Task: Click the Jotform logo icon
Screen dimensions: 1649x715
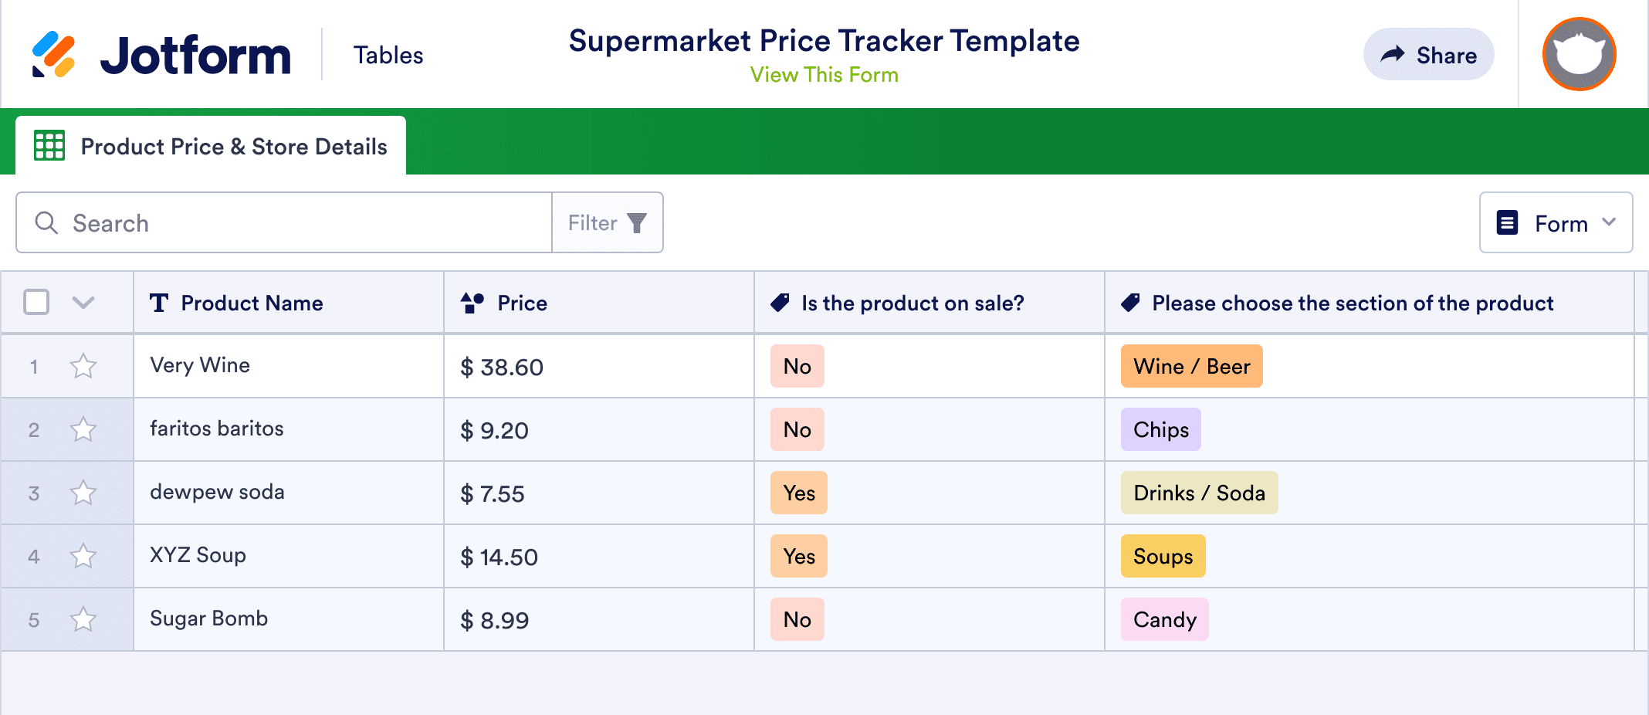Action: point(53,55)
